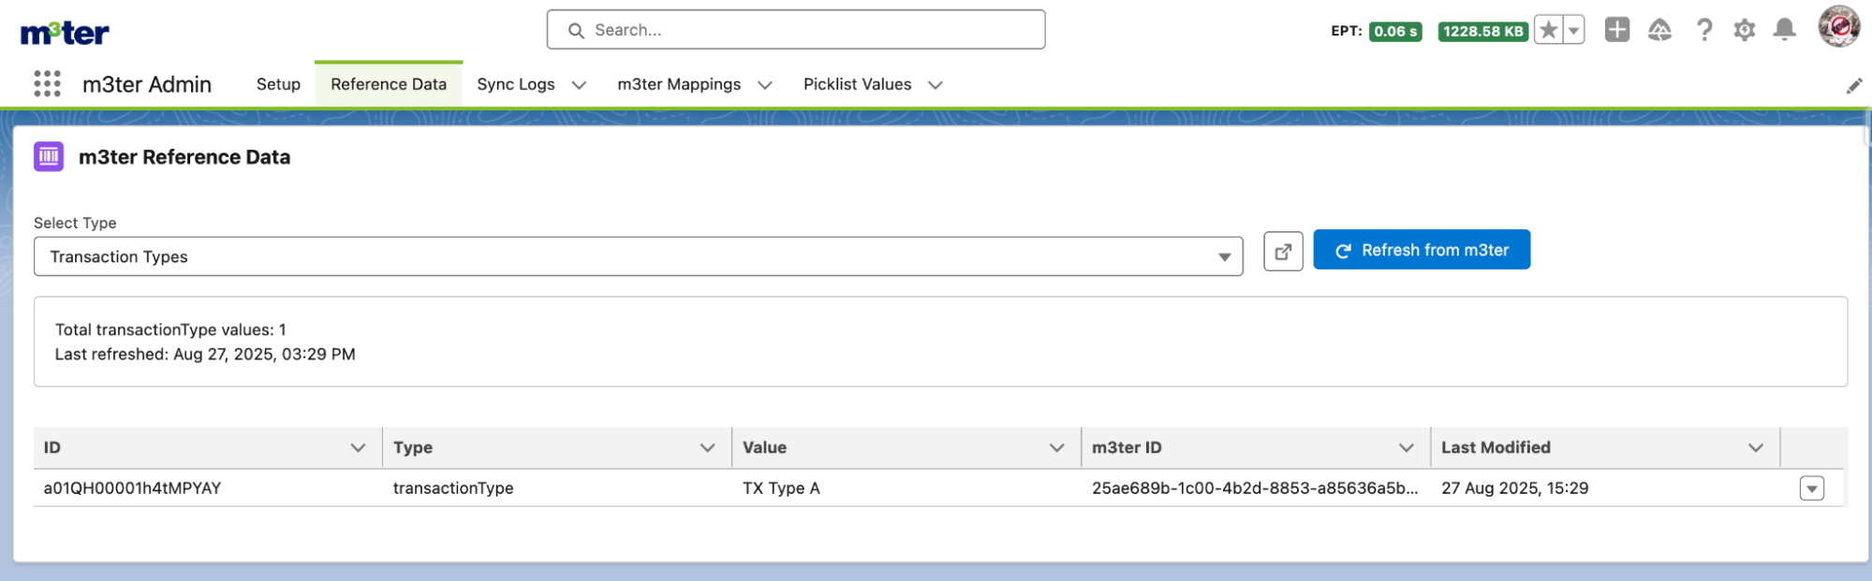The height and width of the screenshot is (581, 1872).
Task: Click the user profile avatar
Action: (1838, 27)
